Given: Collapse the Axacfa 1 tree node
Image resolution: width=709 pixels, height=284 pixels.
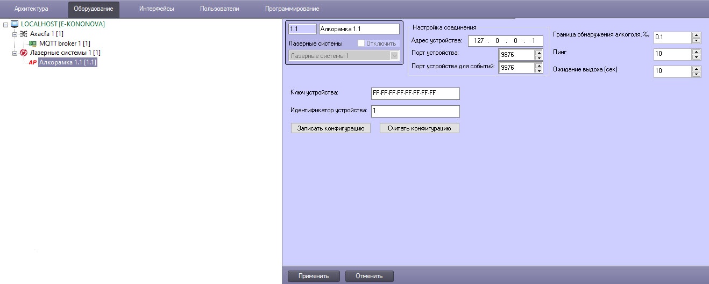Looking at the screenshot, I should click(x=15, y=34).
